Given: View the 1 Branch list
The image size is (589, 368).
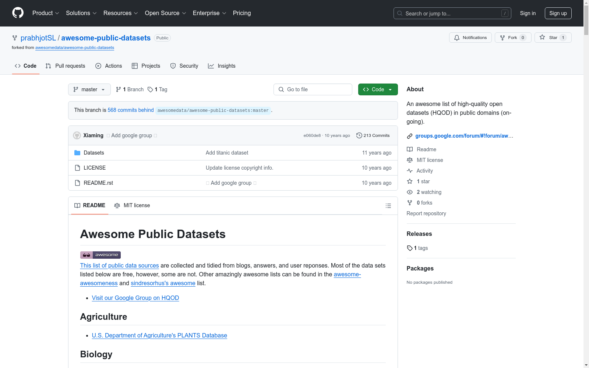Looking at the screenshot, I should (130, 89).
